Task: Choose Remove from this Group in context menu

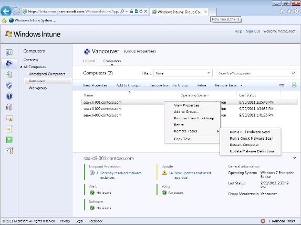Action: tap(194, 118)
